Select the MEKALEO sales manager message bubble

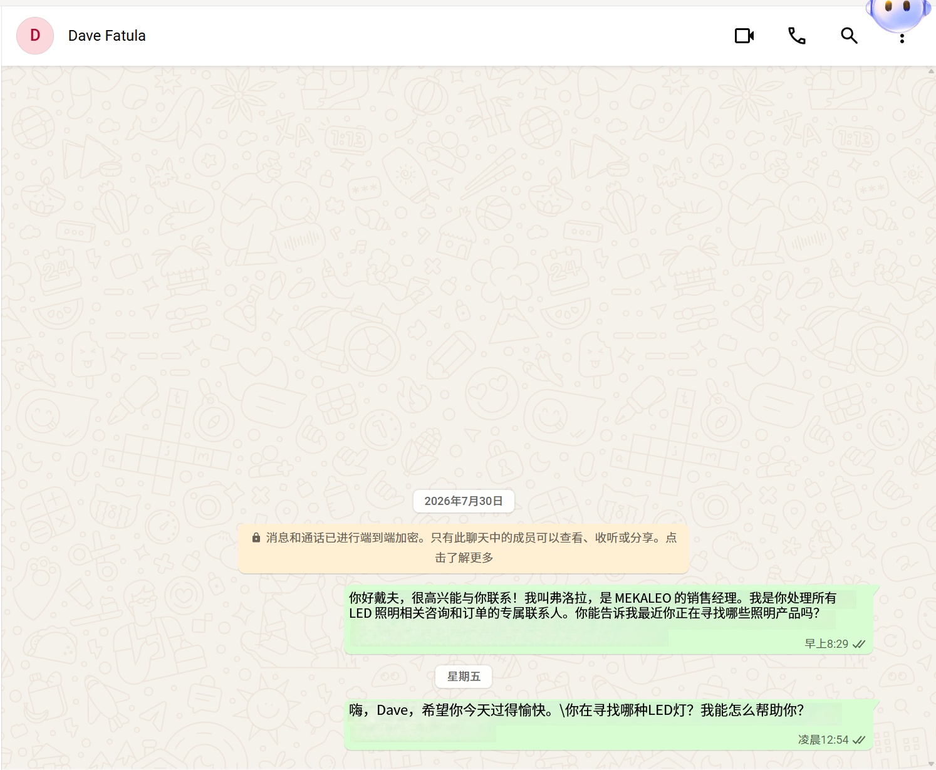[608, 620]
